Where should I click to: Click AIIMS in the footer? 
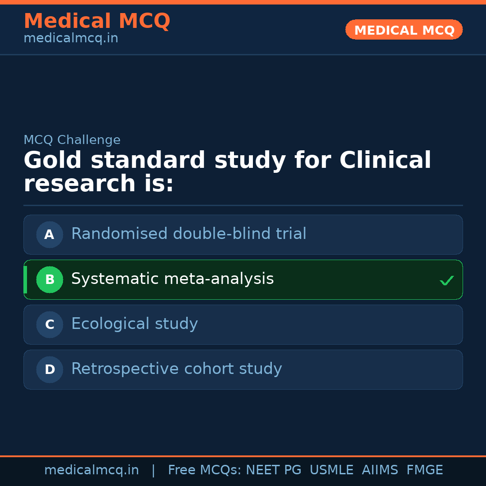pos(380,470)
